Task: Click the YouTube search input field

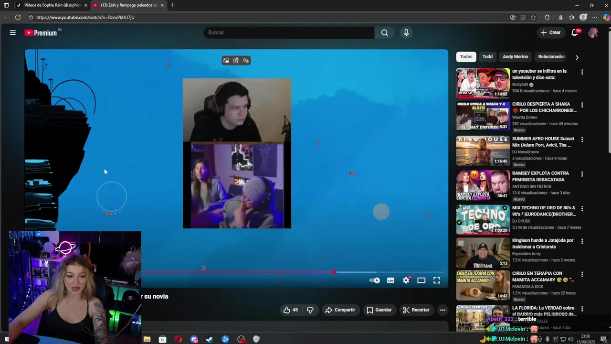Action: click(x=289, y=32)
